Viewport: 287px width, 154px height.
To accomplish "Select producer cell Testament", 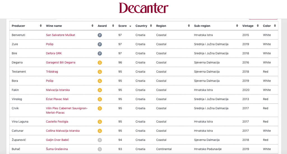I will tap(19, 72).
